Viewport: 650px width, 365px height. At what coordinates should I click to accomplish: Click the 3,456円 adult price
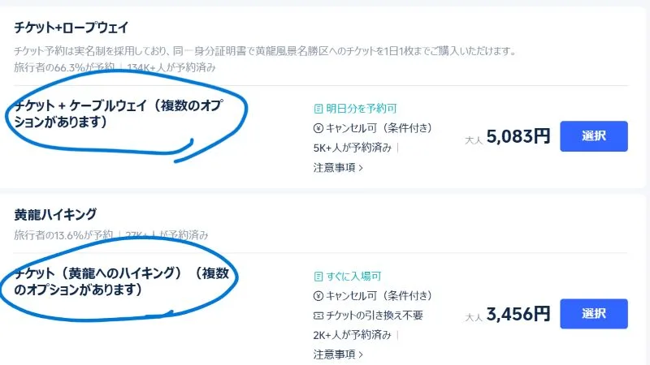pyautogui.click(x=518, y=313)
